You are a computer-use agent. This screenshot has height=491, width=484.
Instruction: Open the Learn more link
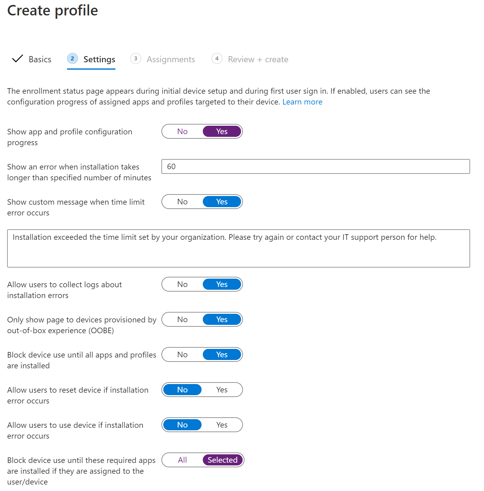(302, 102)
